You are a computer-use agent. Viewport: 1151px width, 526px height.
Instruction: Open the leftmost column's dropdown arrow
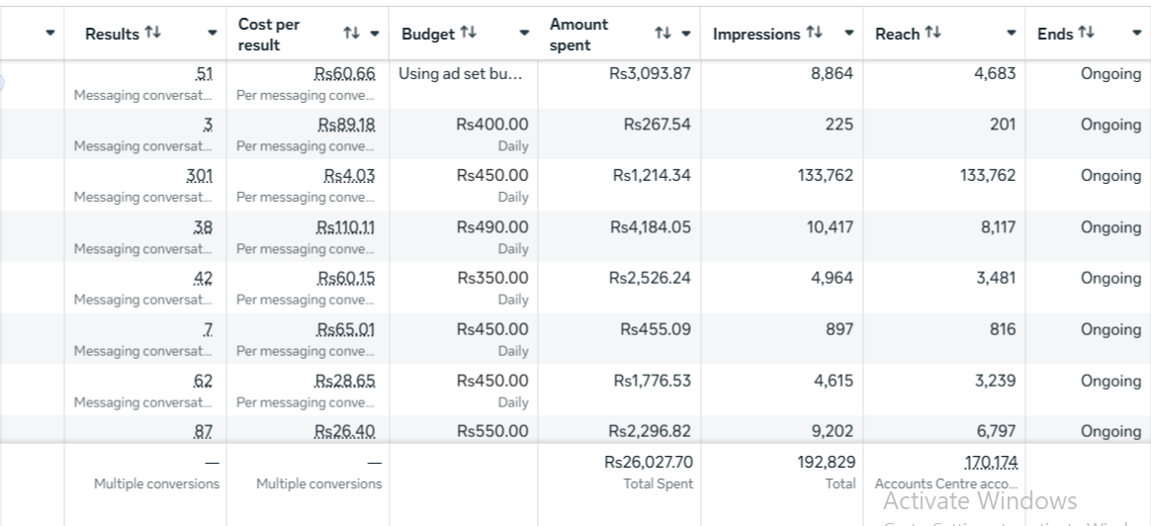point(50,34)
